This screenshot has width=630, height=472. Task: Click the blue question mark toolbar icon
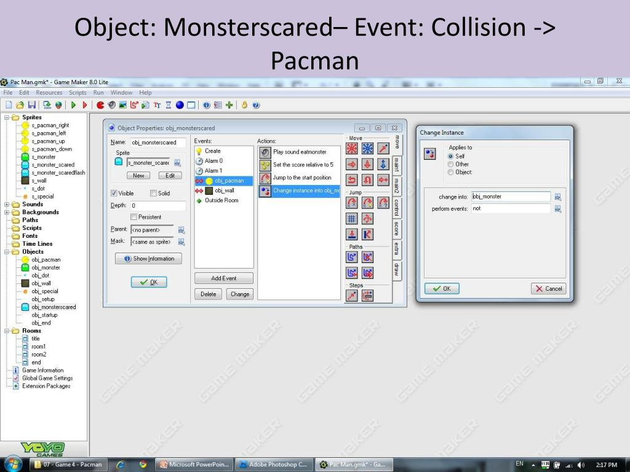pyautogui.click(x=256, y=105)
